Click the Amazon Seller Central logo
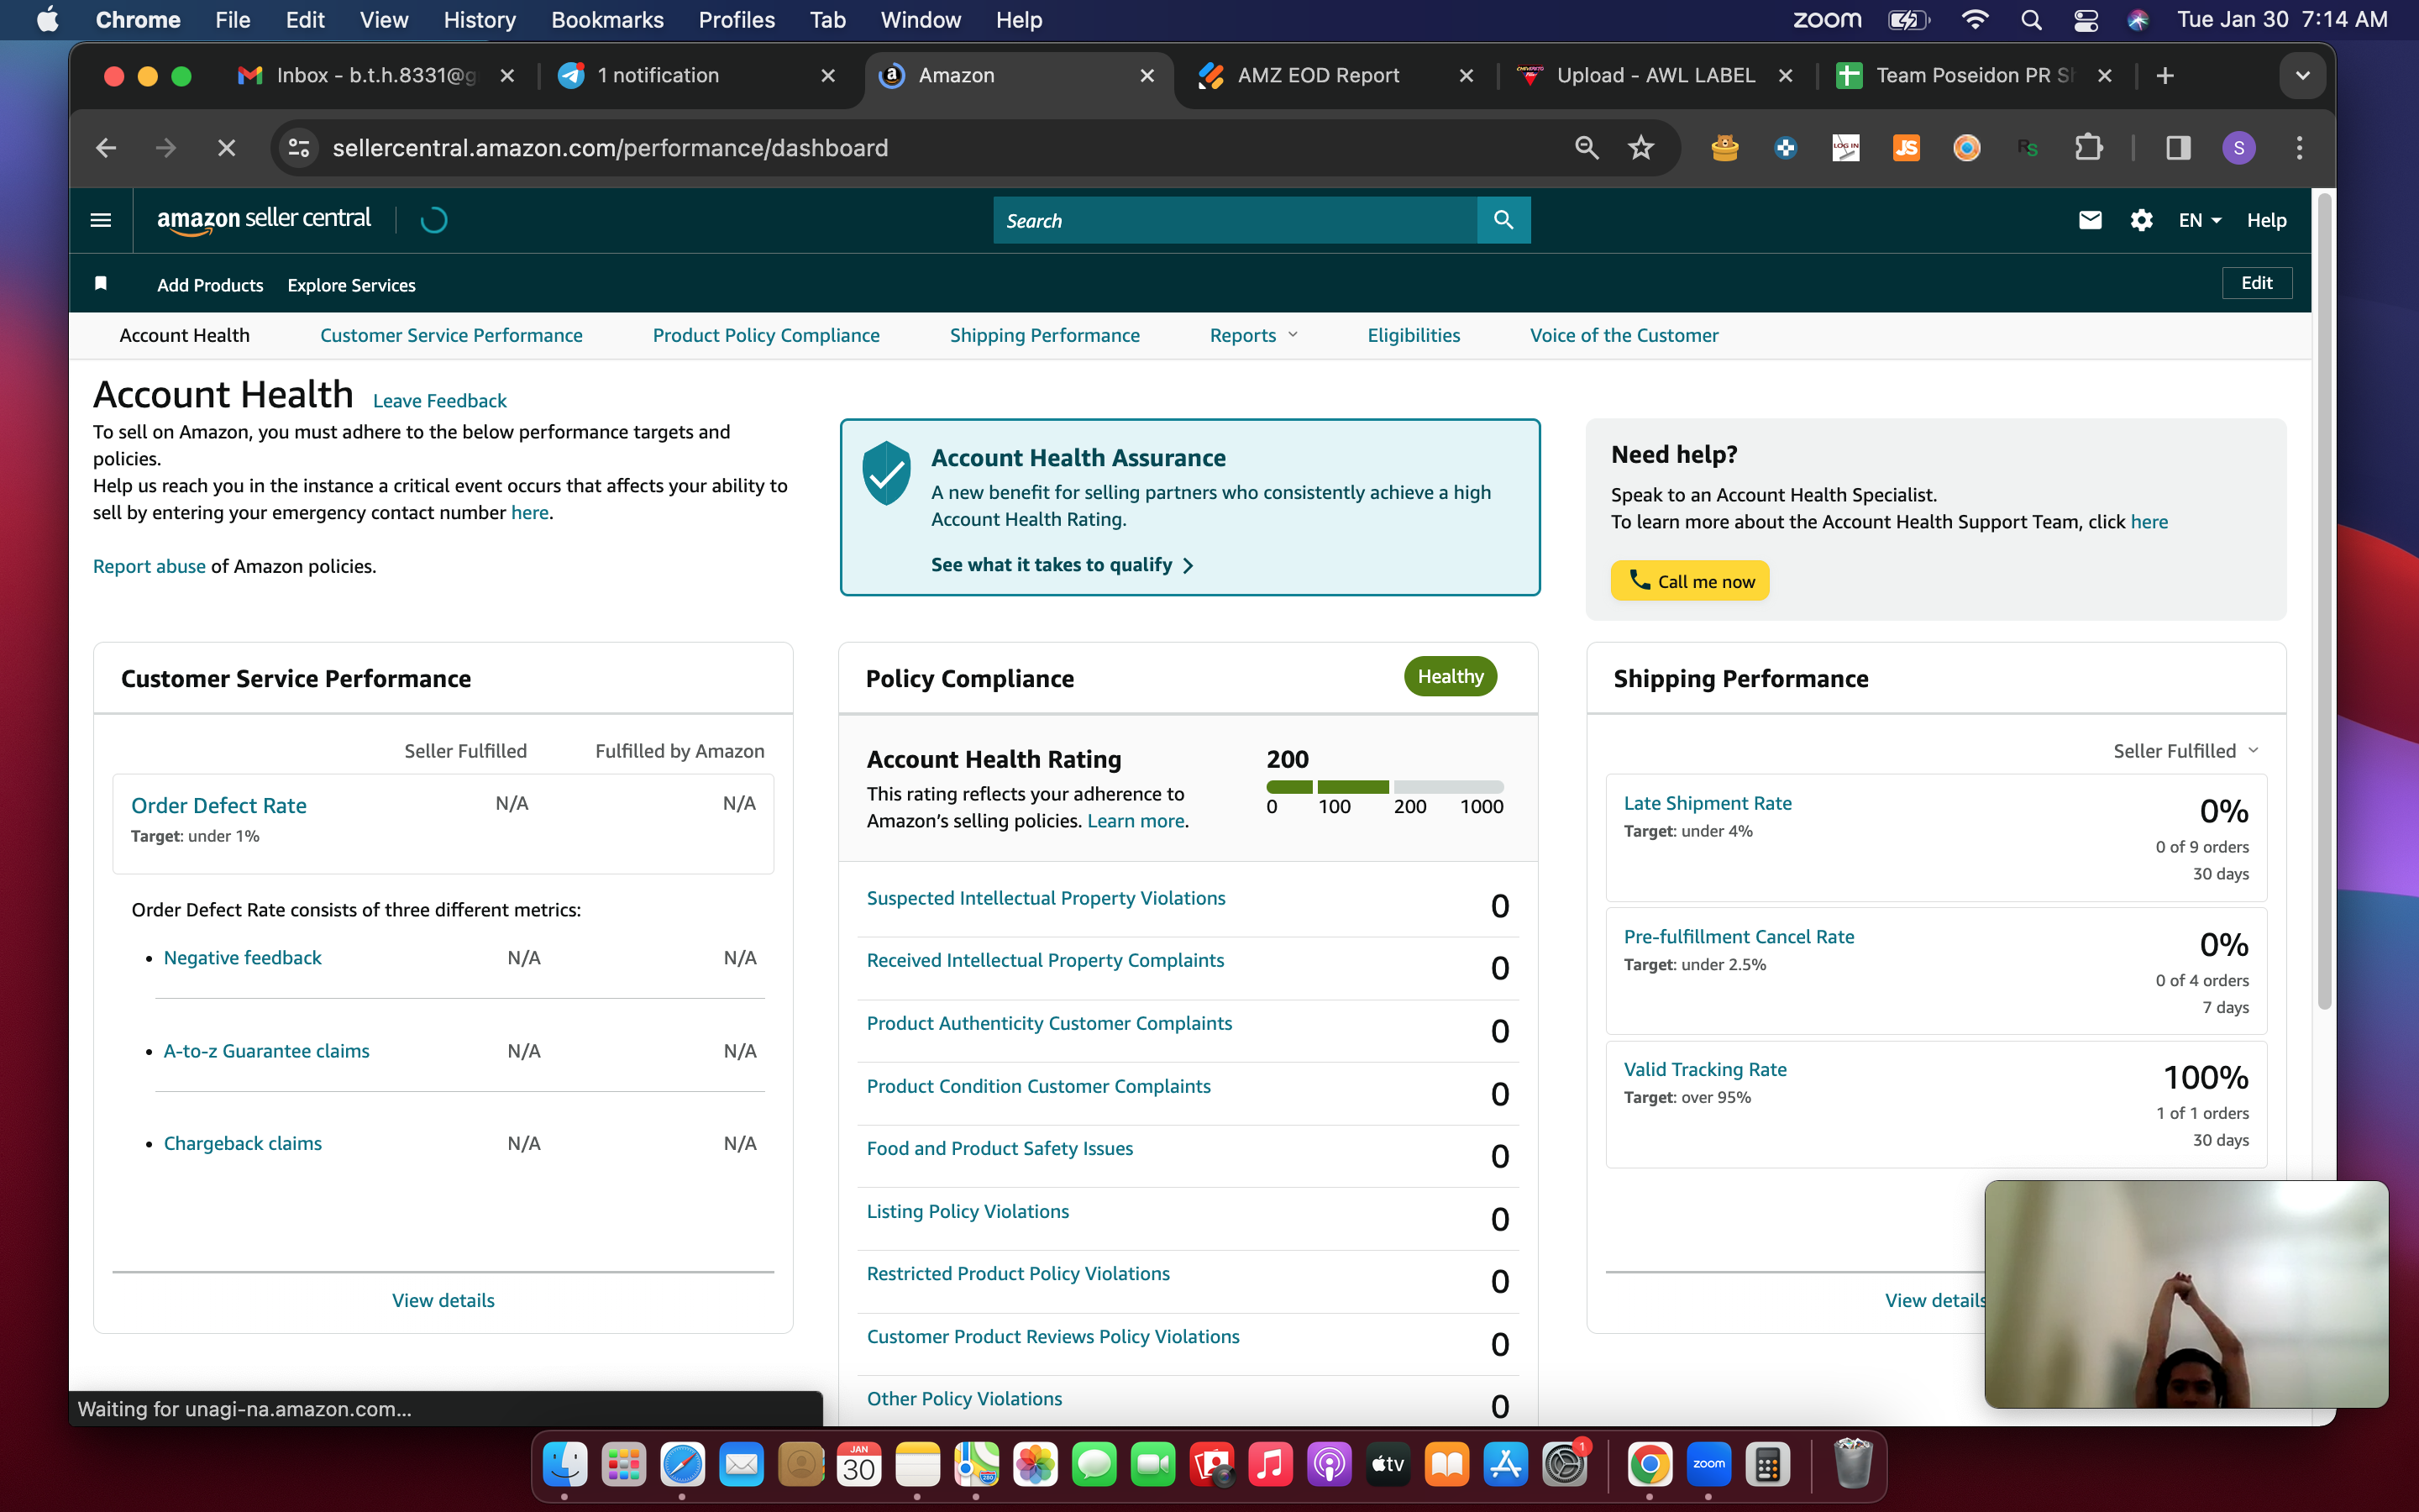The image size is (2419, 1512). coord(264,220)
